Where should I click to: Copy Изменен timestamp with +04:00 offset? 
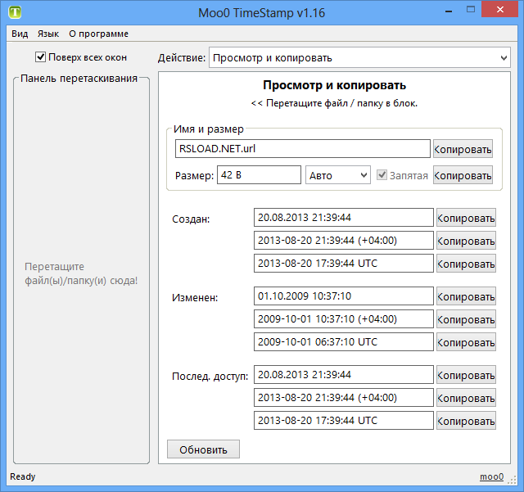tap(466, 319)
